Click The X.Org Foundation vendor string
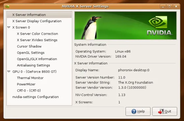 (x=135, y=82)
